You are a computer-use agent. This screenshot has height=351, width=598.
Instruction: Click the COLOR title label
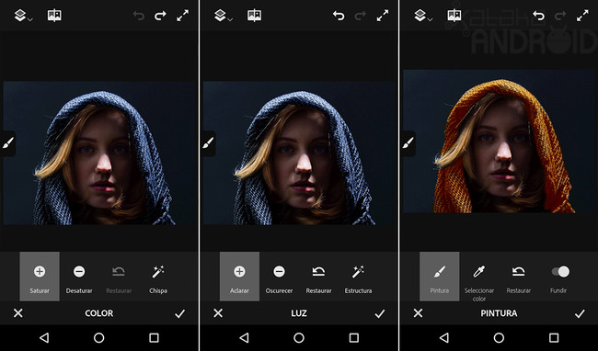(x=99, y=313)
